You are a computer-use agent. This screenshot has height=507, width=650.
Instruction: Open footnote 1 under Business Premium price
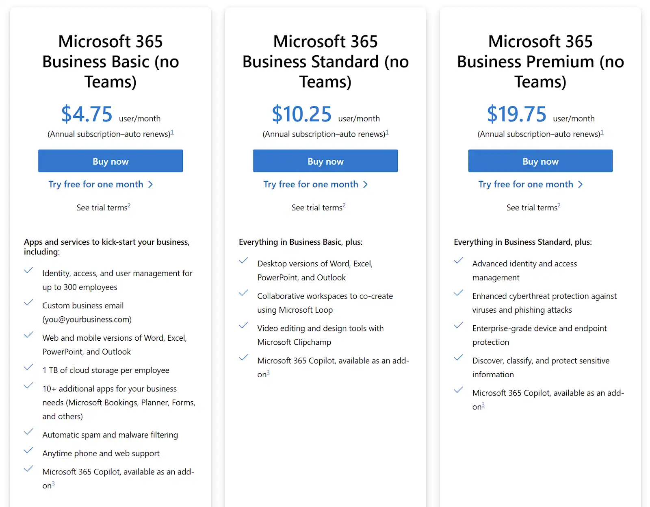tap(602, 132)
